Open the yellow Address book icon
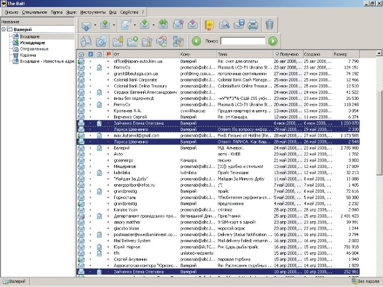 pyautogui.click(x=209, y=24)
